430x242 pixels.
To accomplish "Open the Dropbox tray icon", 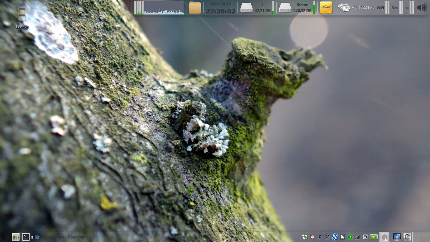I will (x=304, y=237).
